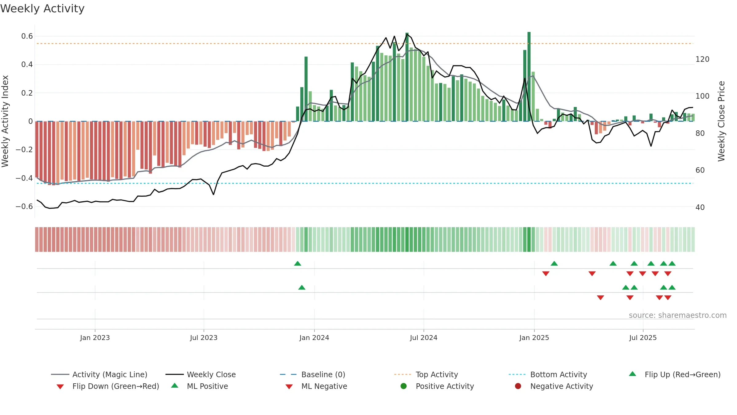737x415 pixels.
Task: Click the ML Negative red triangle legend icon
Action: click(289, 387)
